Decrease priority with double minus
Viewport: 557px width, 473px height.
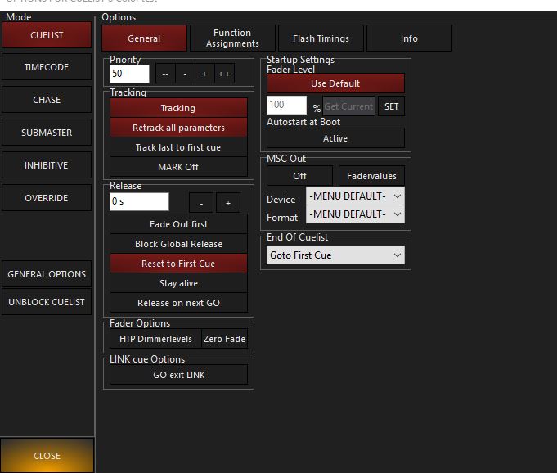coord(165,74)
